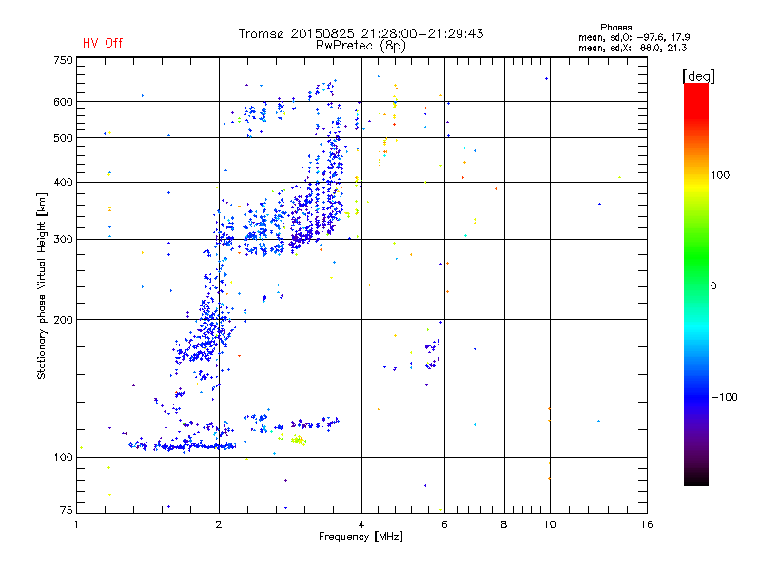The height and width of the screenshot is (571, 761).
Task: Click the y-axis '750' tick label
Action: [x=63, y=60]
